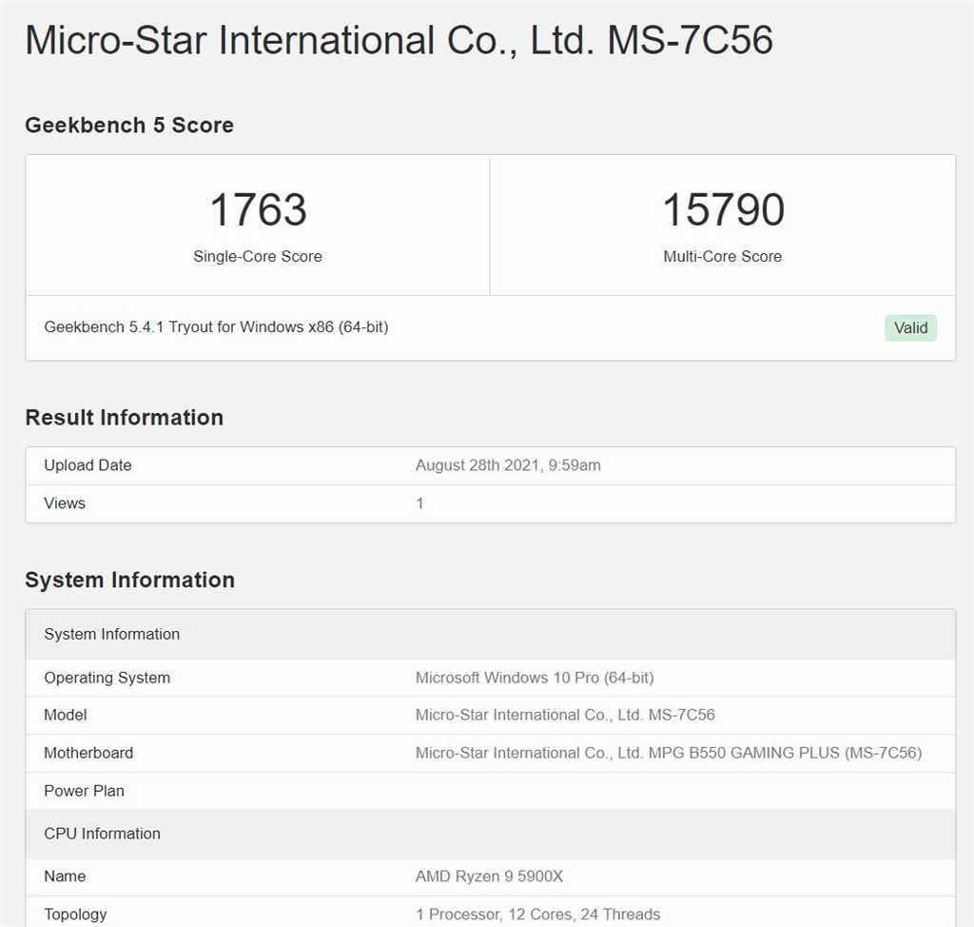Click the page title Micro-Star International MS-7C56

point(399,41)
